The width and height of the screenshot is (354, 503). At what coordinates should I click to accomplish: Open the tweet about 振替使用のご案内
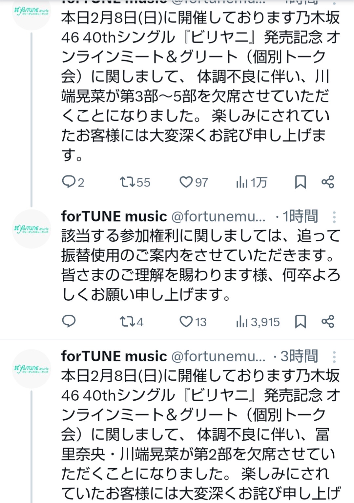(x=200, y=265)
